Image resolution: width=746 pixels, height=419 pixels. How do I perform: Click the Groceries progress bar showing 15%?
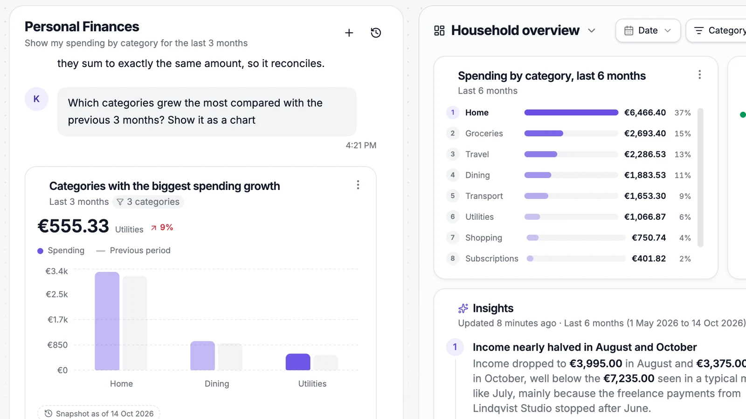click(x=571, y=134)
